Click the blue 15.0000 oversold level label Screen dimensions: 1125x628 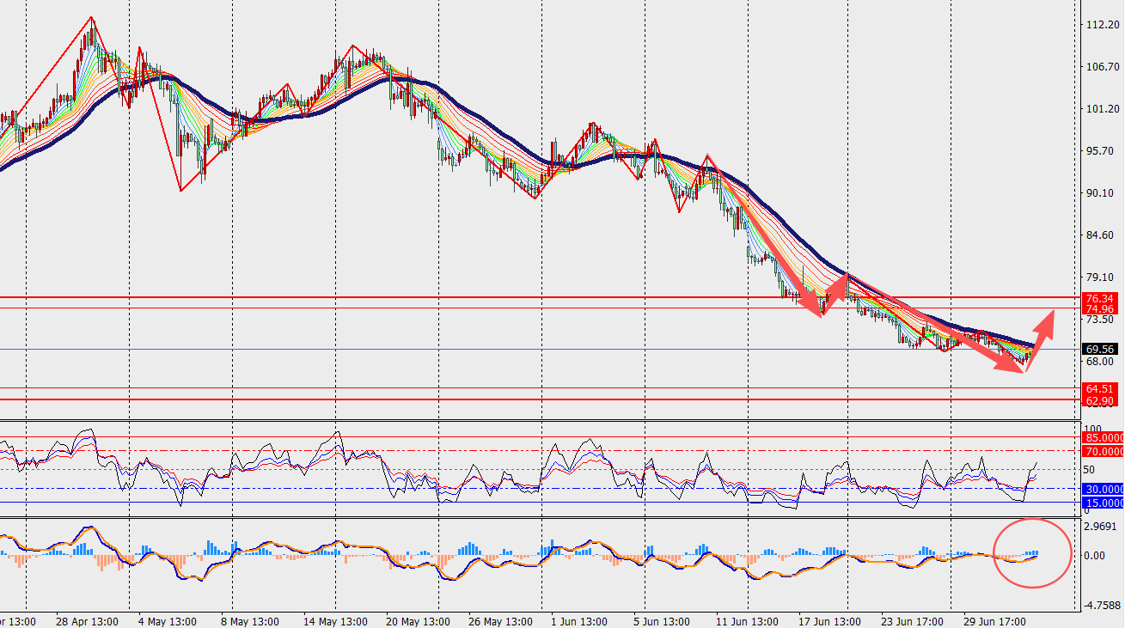(x=1102, y=503)
